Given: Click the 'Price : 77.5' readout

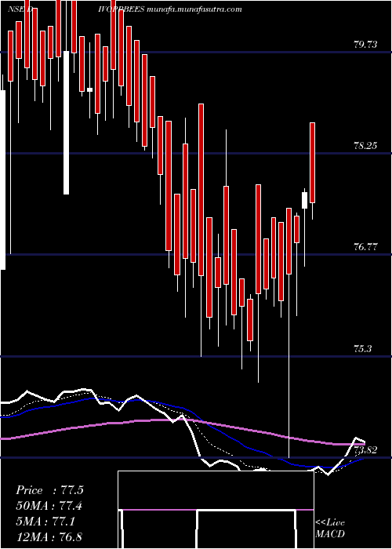Looking at the screenshot, I should pyautogui.click(x=49, y=490).
